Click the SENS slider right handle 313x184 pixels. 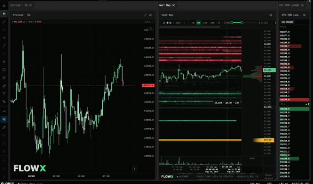coord(242,23)
